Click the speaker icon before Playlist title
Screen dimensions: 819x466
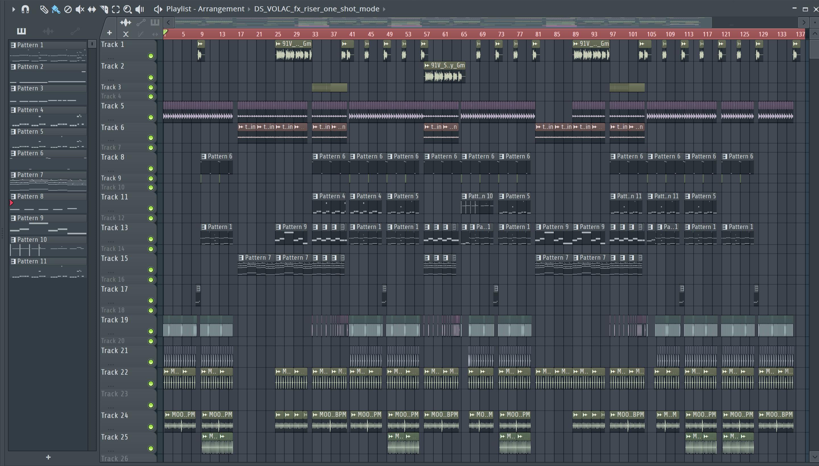point(158,9)
